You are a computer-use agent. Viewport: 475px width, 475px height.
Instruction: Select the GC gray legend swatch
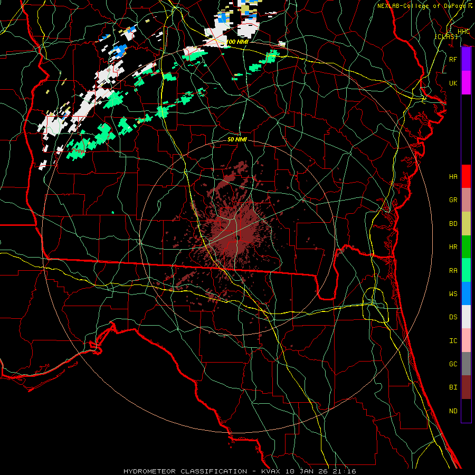click(x=466, y=364)
